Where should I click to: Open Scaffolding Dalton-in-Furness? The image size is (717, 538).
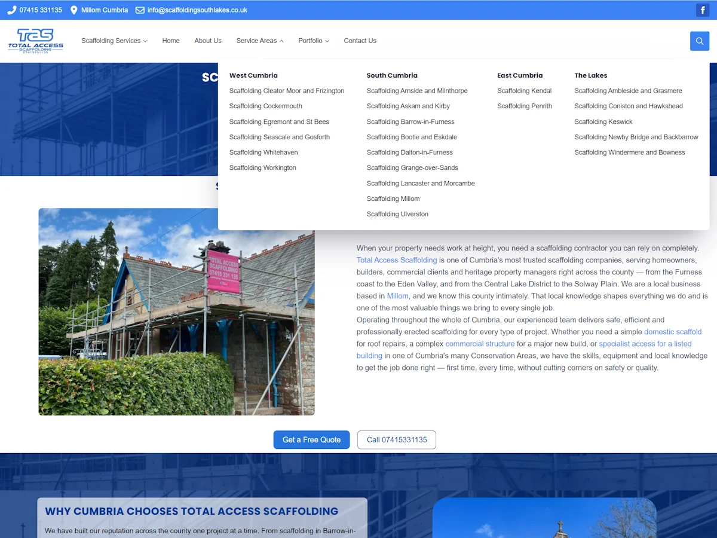(410, 152)
